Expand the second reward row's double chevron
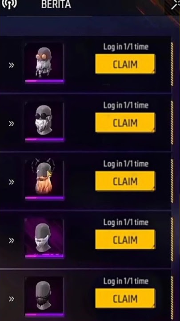Screen dimensions: 180x321 click(x=12, y=123)
